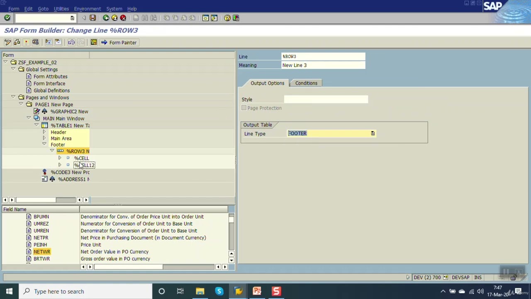Click the Last Page icon
531x299 pixels.
[x=192, y=18]
